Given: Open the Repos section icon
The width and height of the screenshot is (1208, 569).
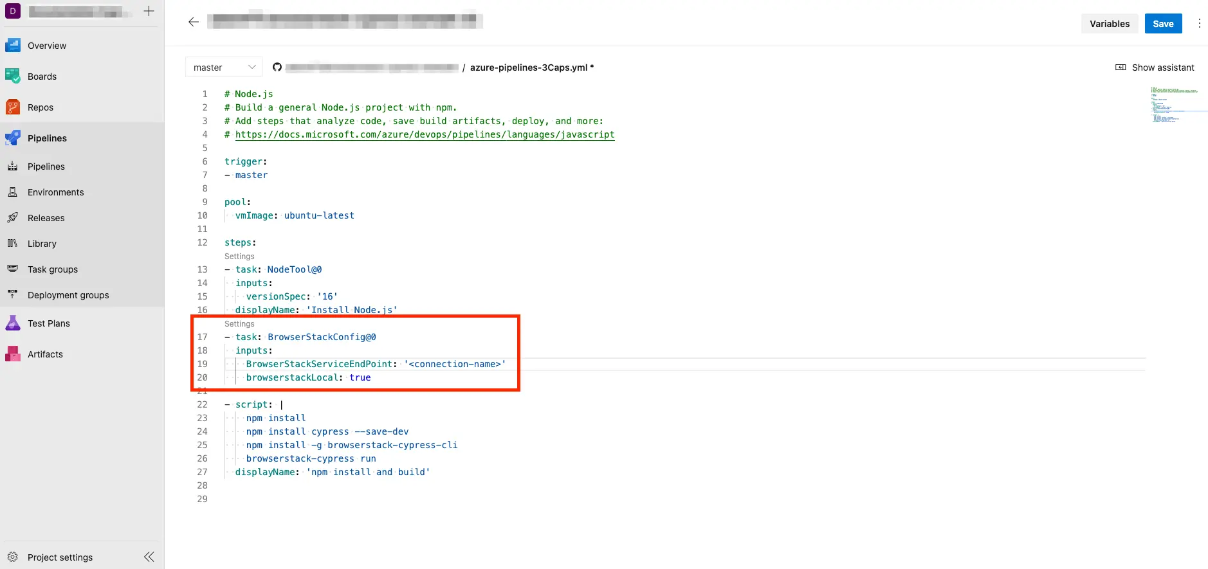Looking at the screenshot, I should 13,107.
